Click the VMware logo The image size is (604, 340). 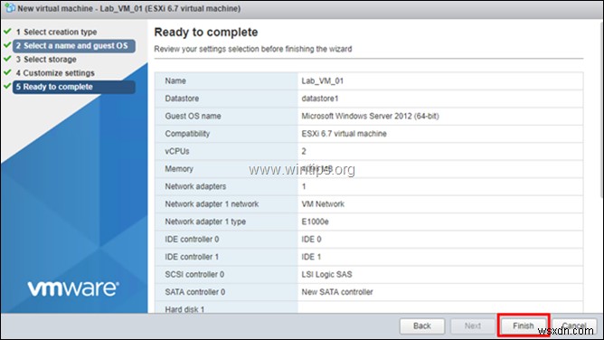(x=73, y=288)
